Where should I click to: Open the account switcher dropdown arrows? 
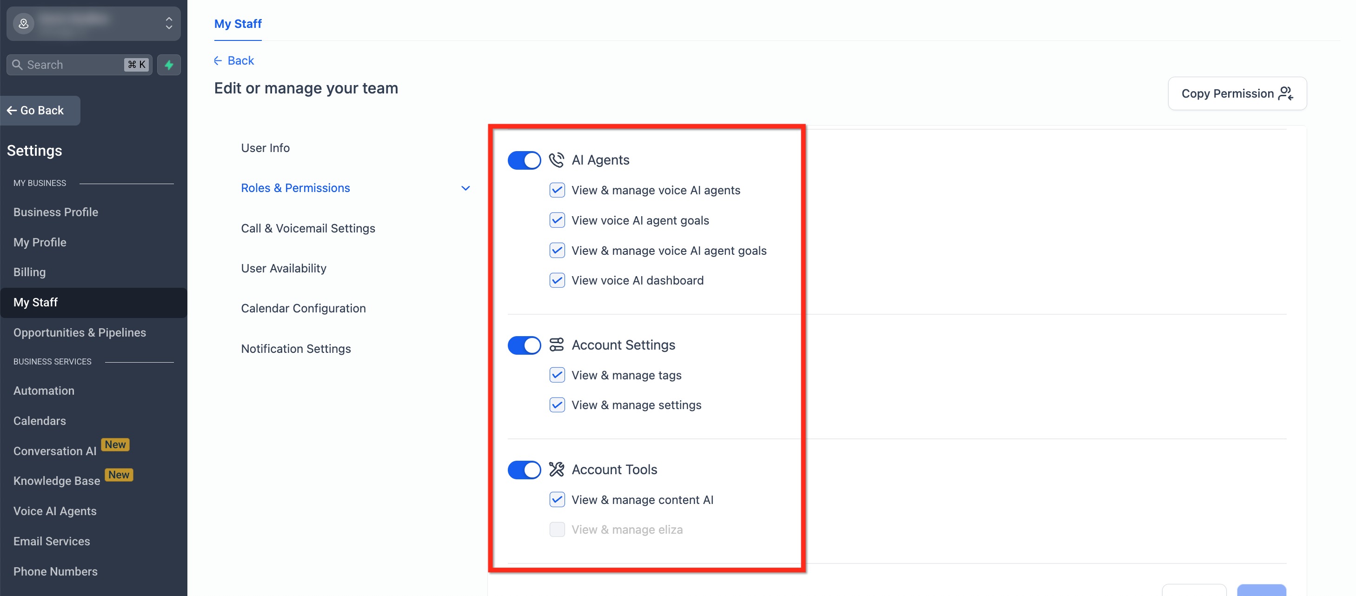point(169,23)
